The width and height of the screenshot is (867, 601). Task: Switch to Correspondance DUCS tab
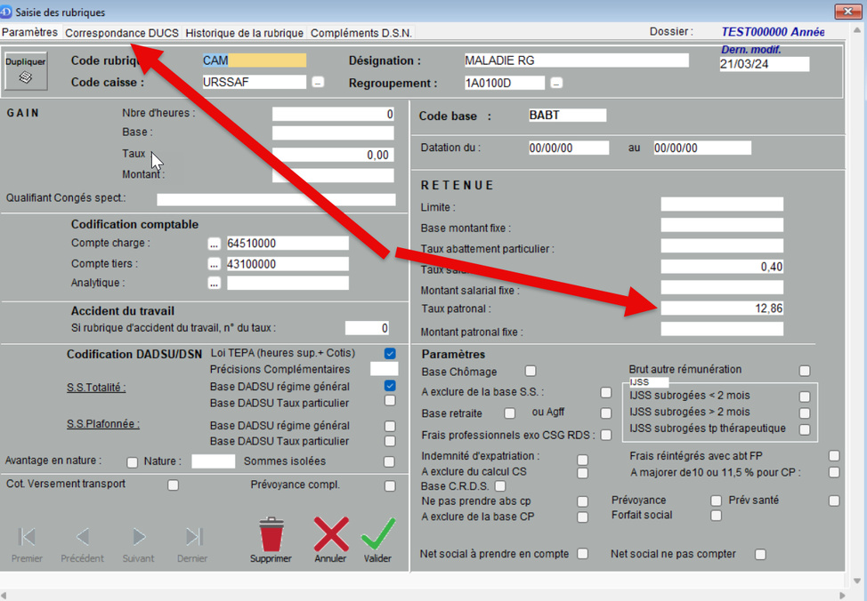click(x=122, y=33)
